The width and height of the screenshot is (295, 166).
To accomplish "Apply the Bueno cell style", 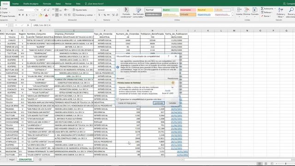I will pos(170,10).
